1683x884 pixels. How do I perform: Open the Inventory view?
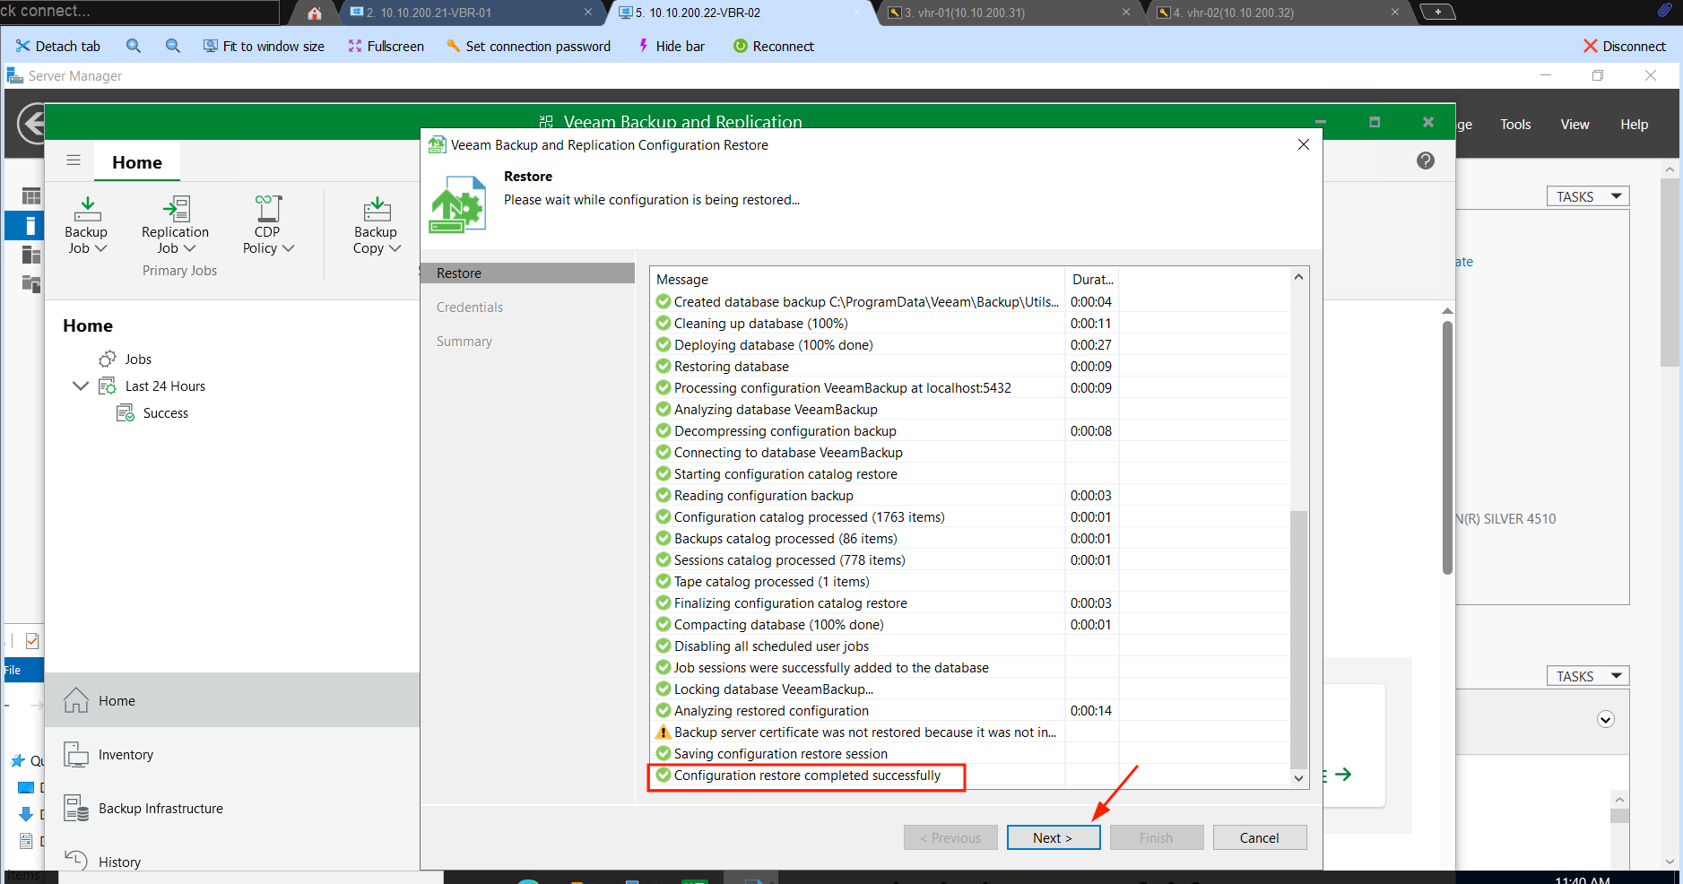232,754
